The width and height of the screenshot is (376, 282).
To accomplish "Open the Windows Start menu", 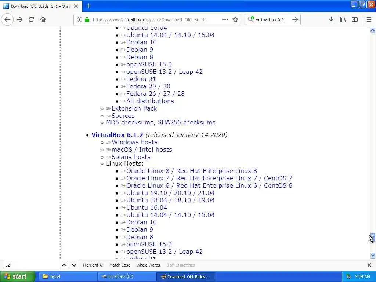I will 17,276.
